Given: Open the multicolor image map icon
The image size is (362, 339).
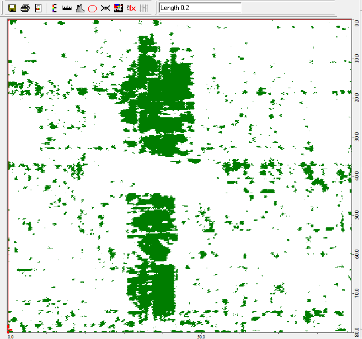Looking at the screenshot, I should click(x=118, y=8).
